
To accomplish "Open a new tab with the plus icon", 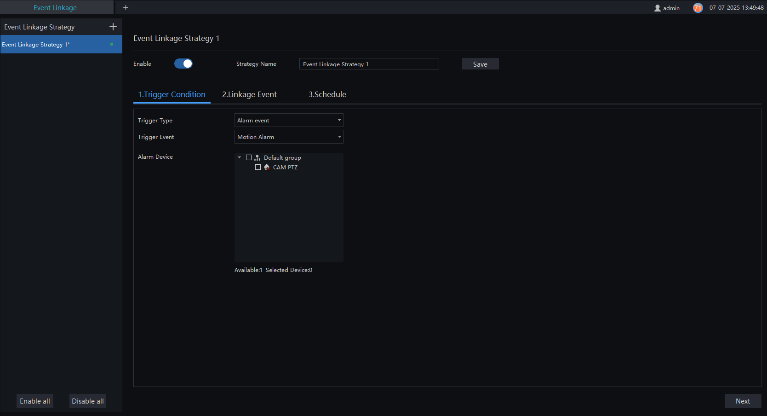I will tap(126, 7).
